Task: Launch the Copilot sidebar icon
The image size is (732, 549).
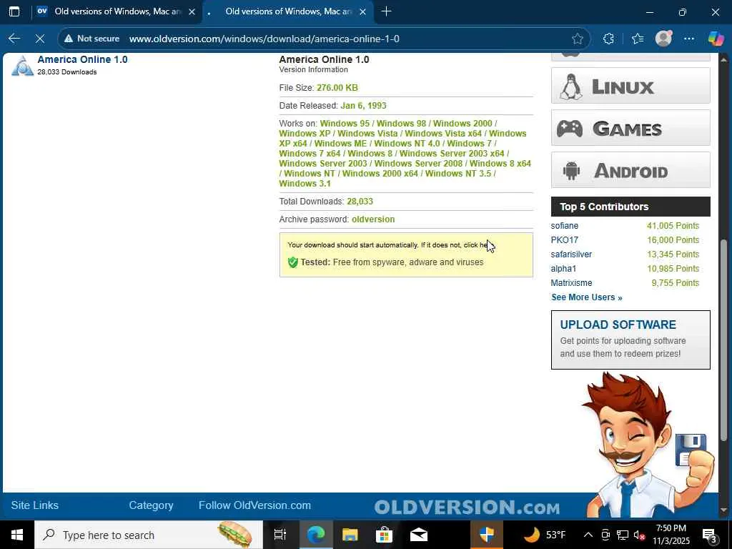Action: click(x=716, y=39)
